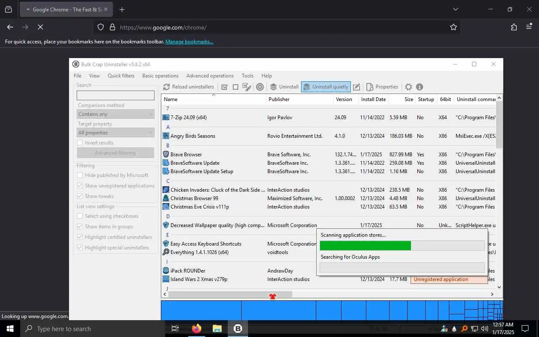This screenshot has height=337, width=539.
Task: Open a new browser tab
Action: (122, 9)
